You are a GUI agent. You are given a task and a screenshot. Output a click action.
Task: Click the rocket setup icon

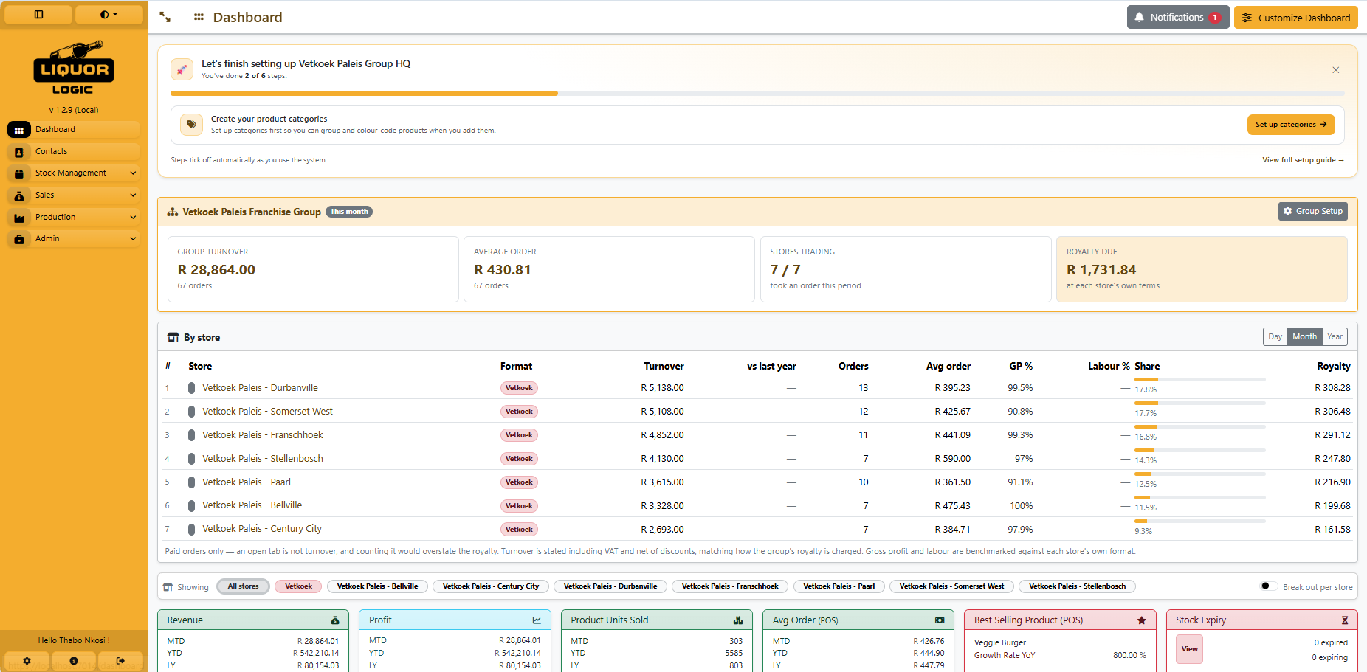(182, 69)
